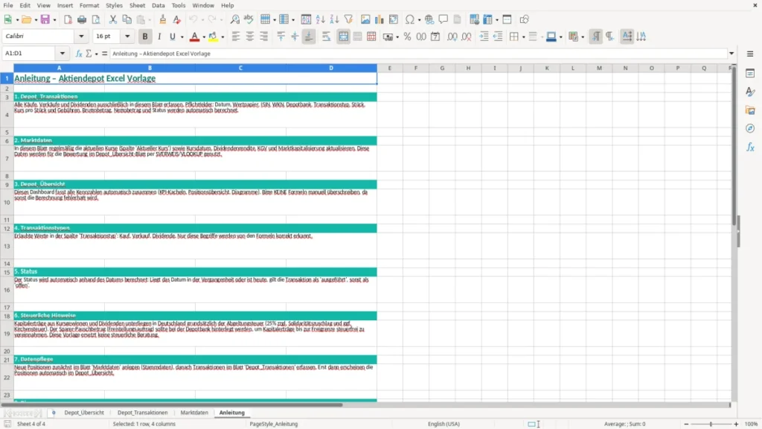762x429 pixels.
Task: Switch to Marktdaten sheet tab
Action: pos(194,413)
